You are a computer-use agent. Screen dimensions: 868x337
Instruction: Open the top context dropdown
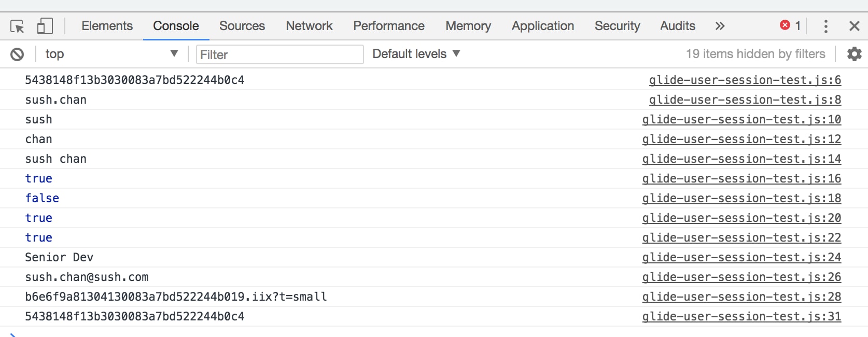pos(111,54)
